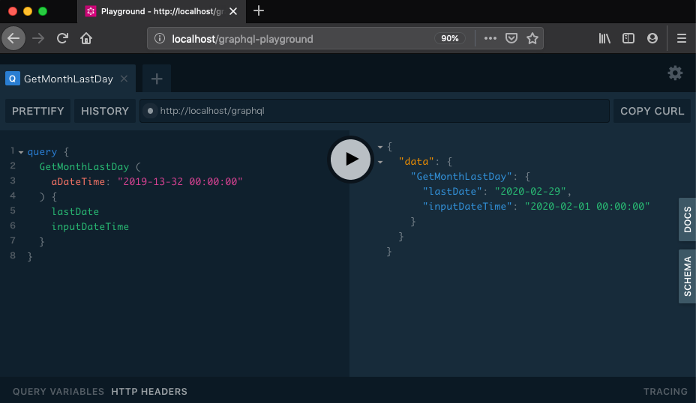The image size is (696, 403).
Task: Open query HISTORY
Action: click(105, 111)
